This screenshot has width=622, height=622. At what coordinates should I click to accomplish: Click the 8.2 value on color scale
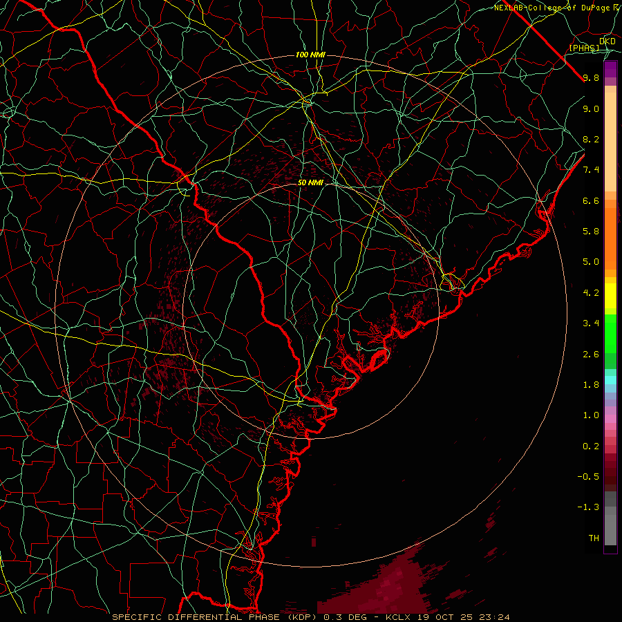(591, 139)
